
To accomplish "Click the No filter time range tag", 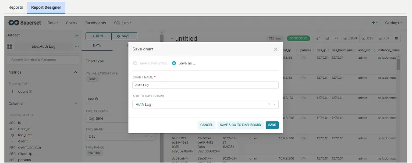I will point(94,152).
